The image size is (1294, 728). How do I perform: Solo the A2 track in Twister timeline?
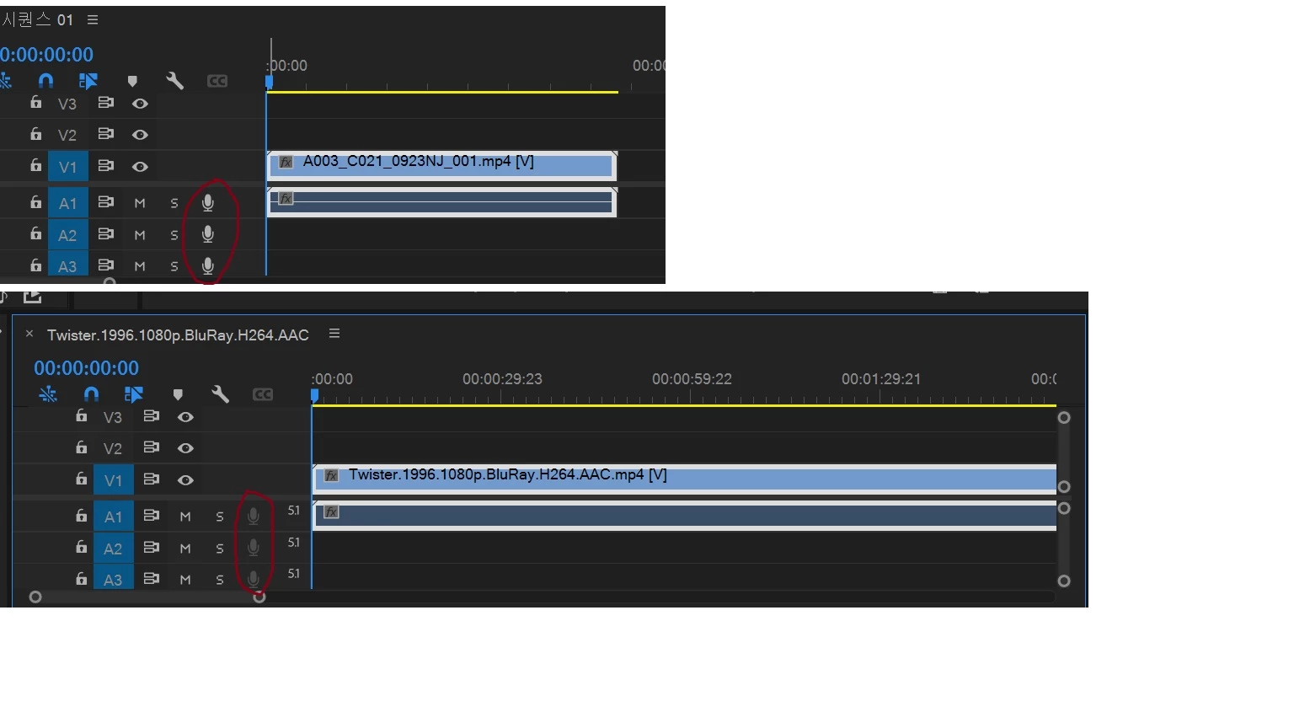(220, 549)
